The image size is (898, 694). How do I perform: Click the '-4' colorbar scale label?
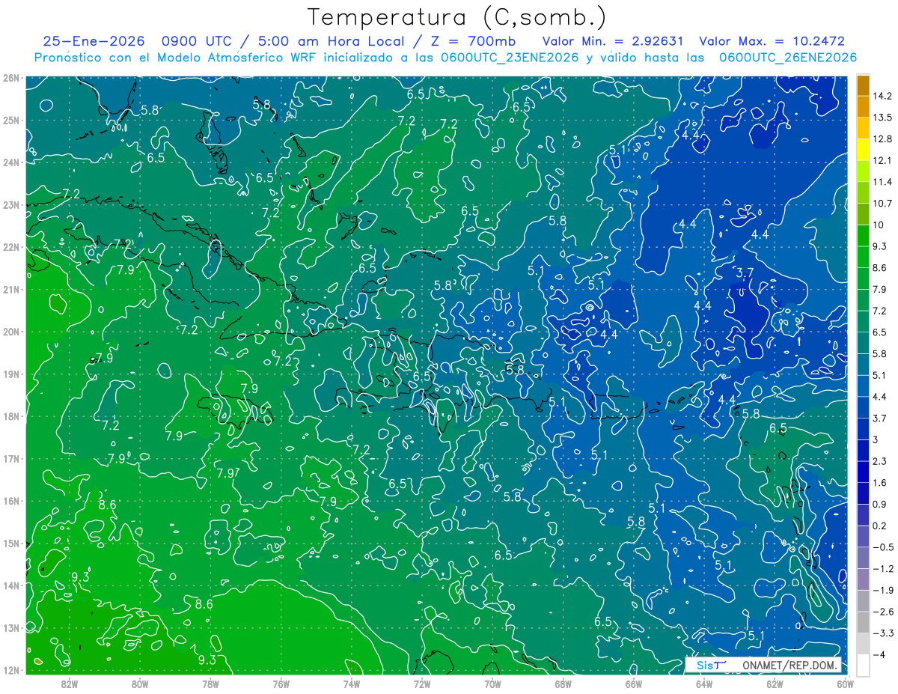click(x=881, y=654)
